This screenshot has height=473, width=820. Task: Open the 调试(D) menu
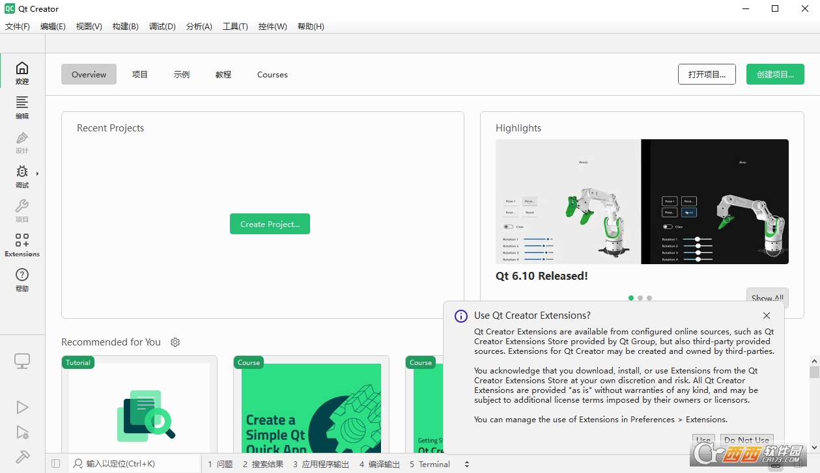coord(162,27)
